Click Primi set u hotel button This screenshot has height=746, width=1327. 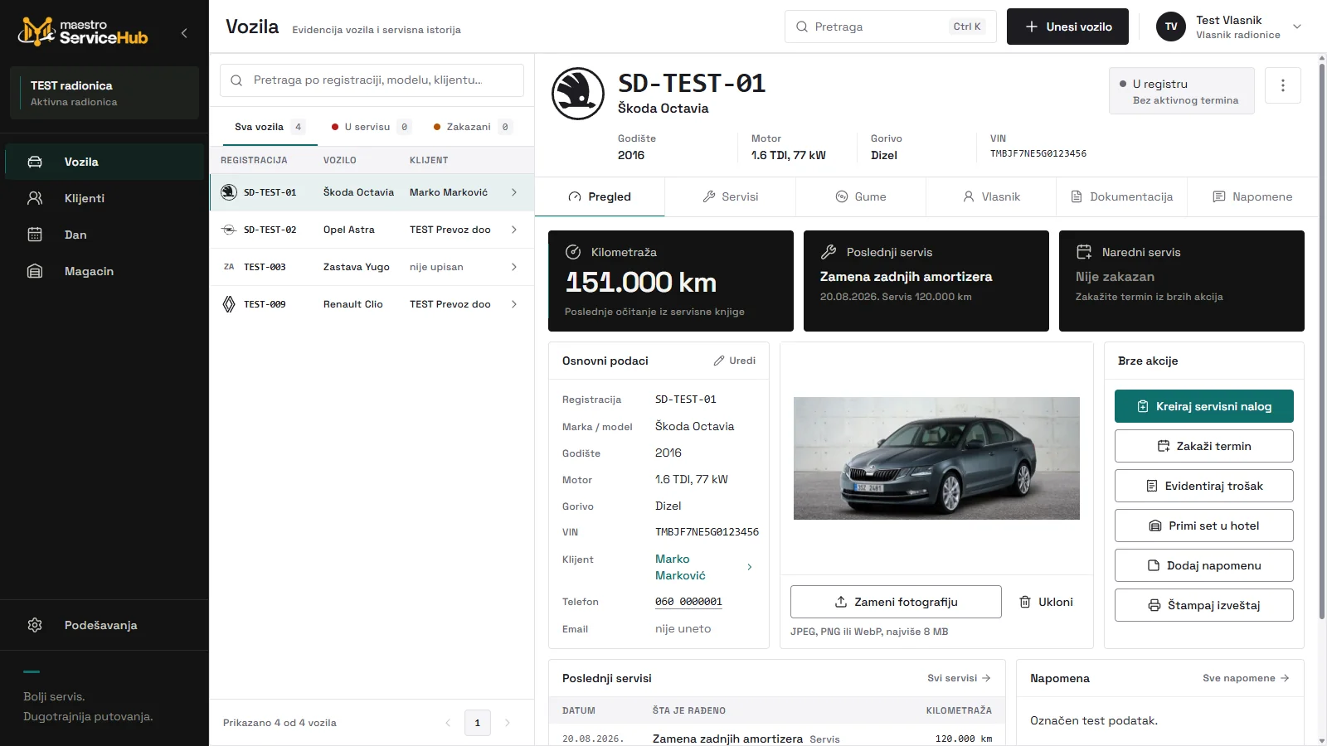(1204, 526)
